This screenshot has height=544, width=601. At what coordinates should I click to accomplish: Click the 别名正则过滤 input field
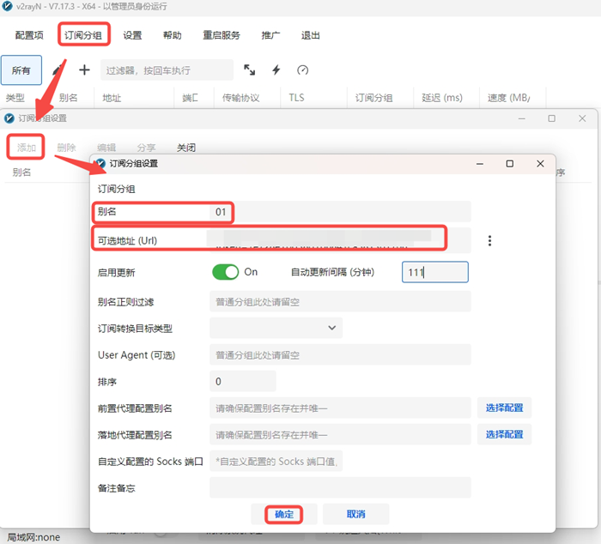pos(340,301)
